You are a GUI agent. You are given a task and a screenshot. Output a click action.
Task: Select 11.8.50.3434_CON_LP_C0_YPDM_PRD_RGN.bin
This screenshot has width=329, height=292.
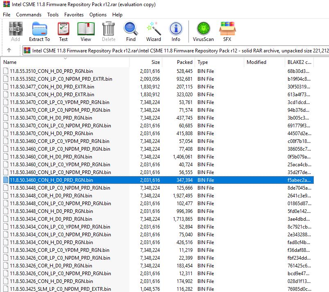point(60,227)
